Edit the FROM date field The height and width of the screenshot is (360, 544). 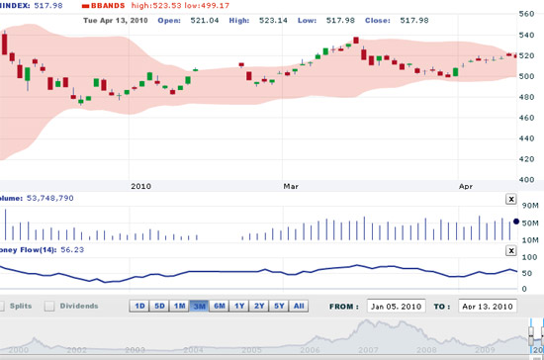[397, 307]
